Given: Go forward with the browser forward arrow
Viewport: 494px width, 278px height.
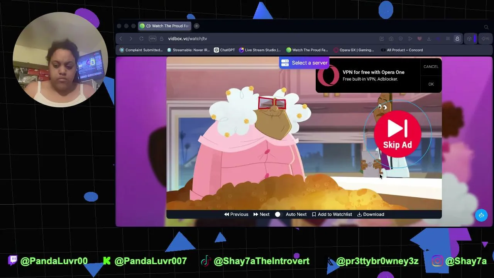Looking at the screenshot, I should (x=131, y=39).
